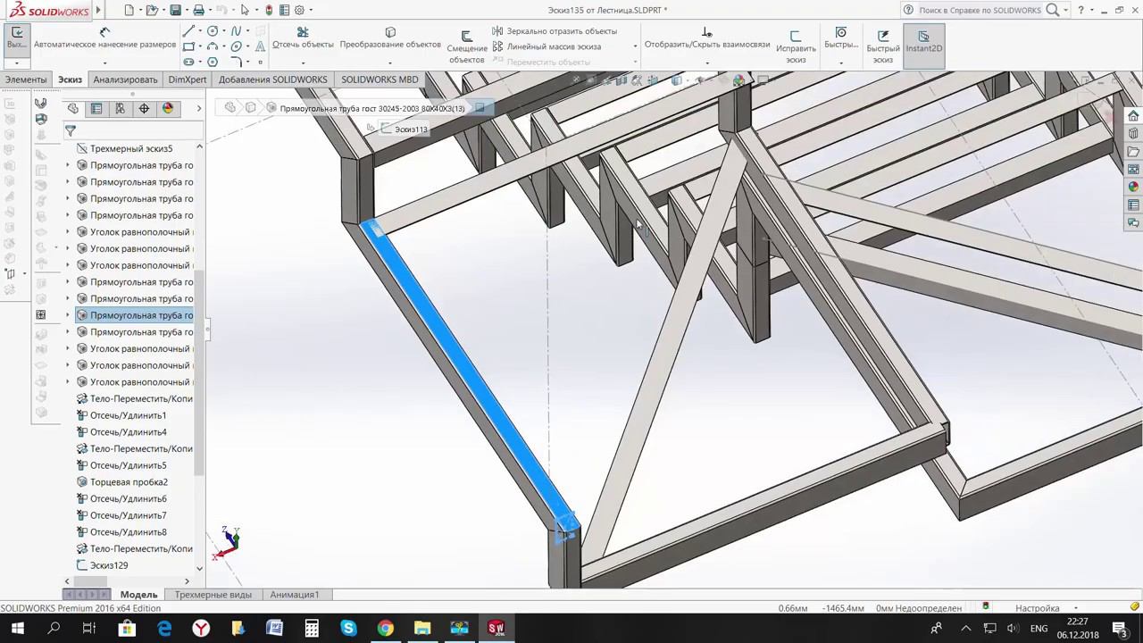This screenshot has width=1143, height=643.
Task: Expand the first Уголок равнополочный tree node
Action: 67,232
